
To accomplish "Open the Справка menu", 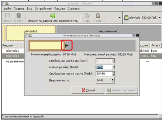I will click(73, 9).
